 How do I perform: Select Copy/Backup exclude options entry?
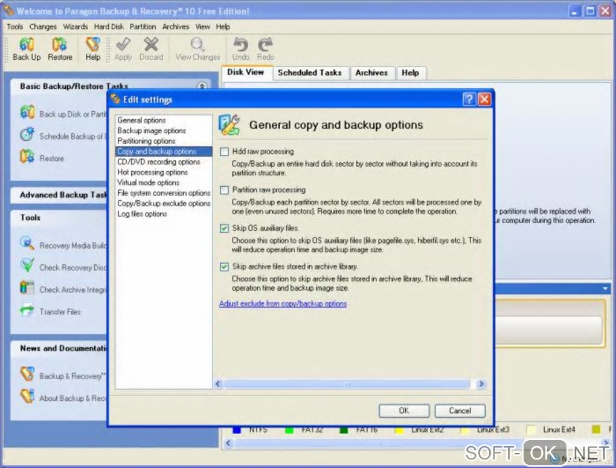pos(164,203)
